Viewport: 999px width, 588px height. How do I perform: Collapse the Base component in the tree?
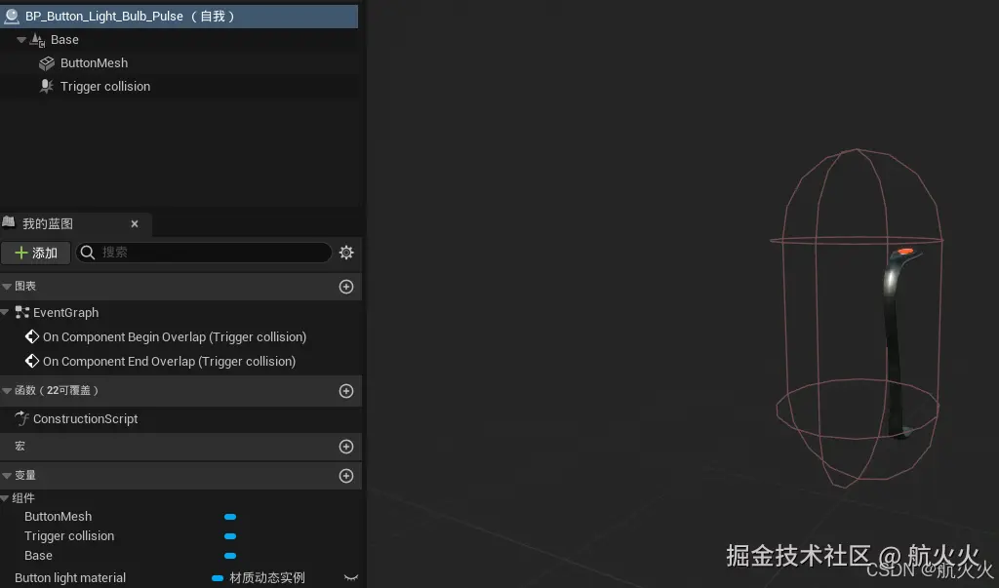(x=20, y=39)
